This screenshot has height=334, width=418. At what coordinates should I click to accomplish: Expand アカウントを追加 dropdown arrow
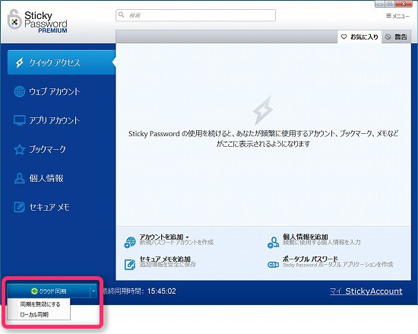coord(188,237)
